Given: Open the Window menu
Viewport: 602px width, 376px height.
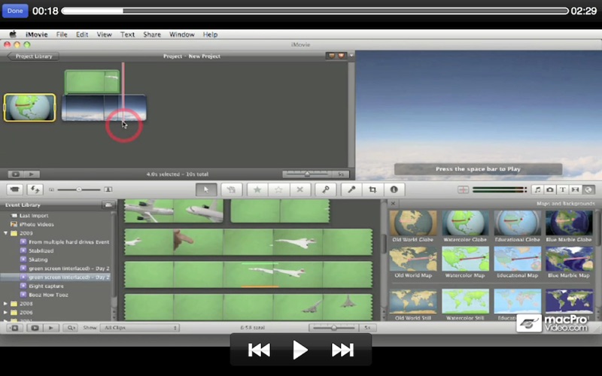Looking at the screenshot, I should (181, 34).
